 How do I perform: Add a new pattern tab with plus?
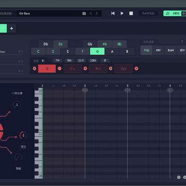11,28
